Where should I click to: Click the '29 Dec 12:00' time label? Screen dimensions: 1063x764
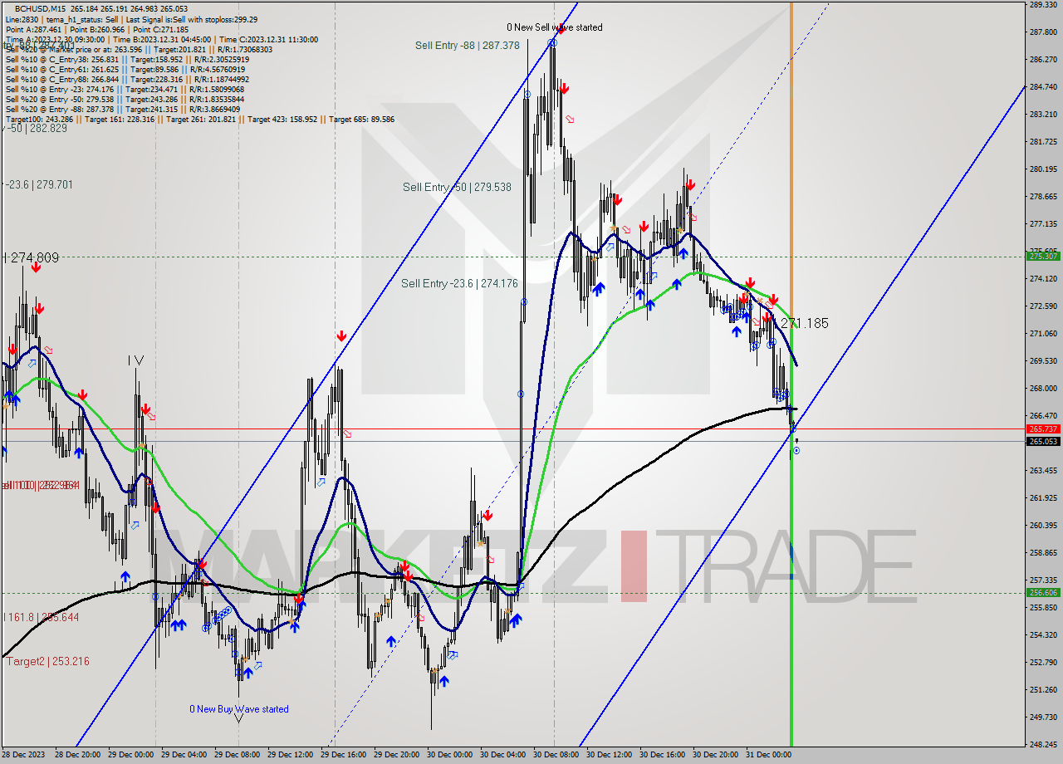(290, 756)
